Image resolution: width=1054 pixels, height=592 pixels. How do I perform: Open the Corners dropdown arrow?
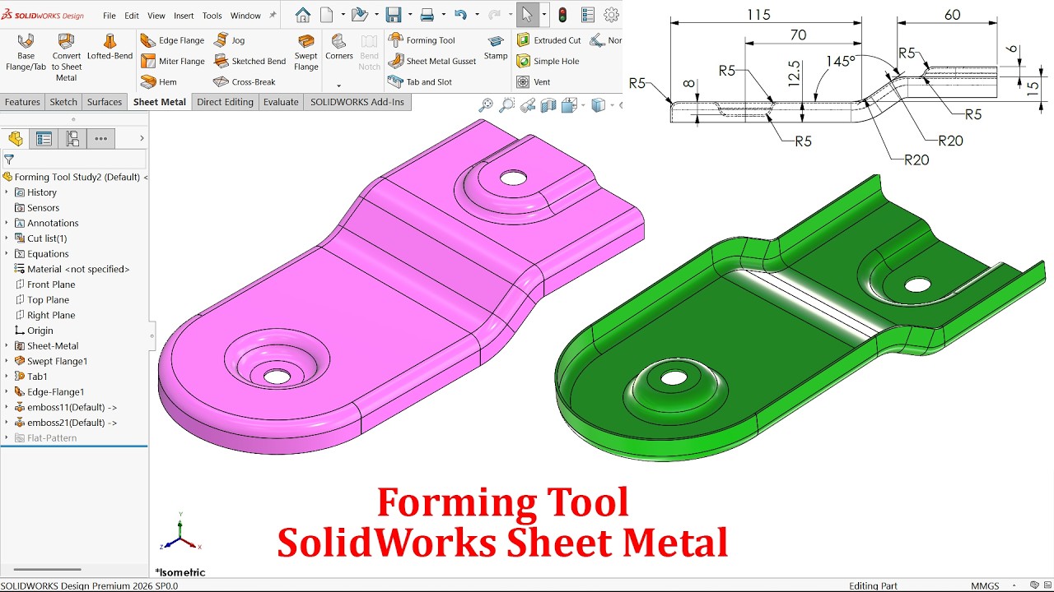[x=338, y=86]
